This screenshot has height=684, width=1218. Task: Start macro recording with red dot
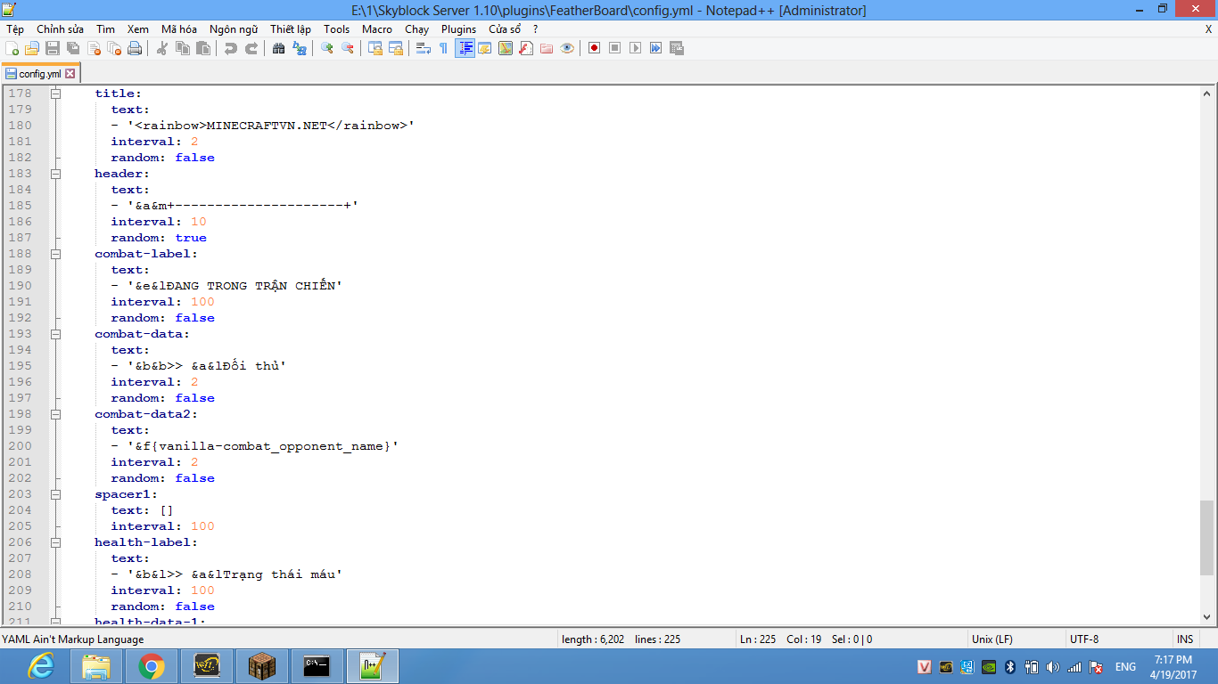pyautogui.click(x=595, y=48)
